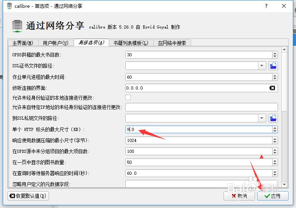Open the 书籍列表模板 tab

[x=131, y=43]
